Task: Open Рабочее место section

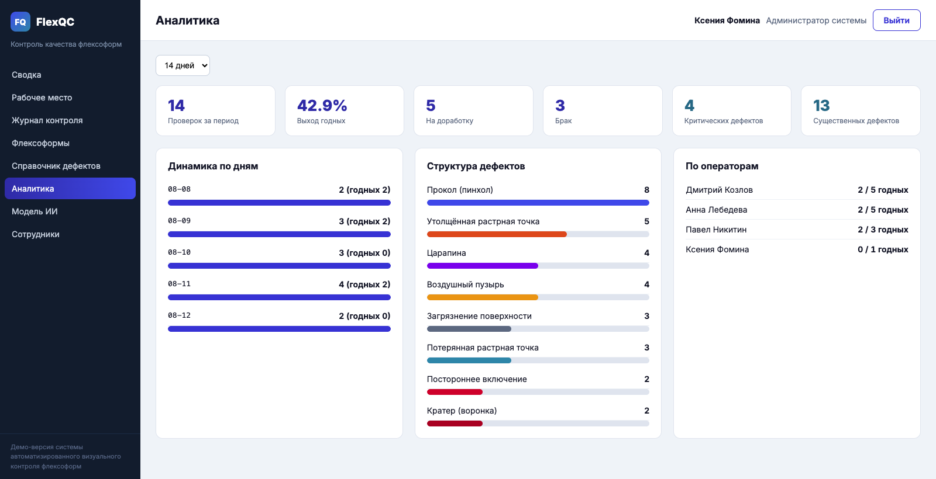Action: point(70,98)
